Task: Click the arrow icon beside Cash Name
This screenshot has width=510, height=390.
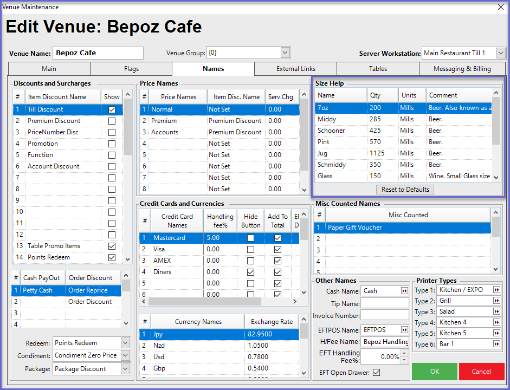Action: click(404, 291)
